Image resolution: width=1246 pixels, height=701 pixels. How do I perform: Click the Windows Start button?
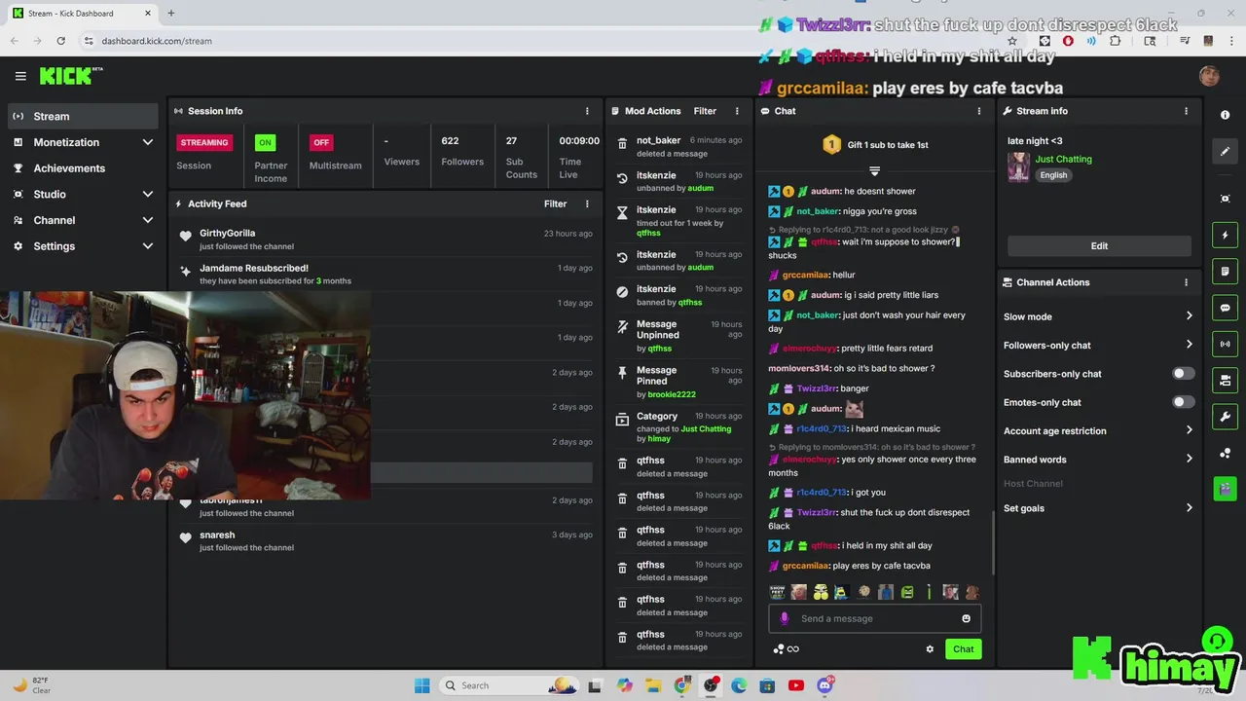pos(421,685)
